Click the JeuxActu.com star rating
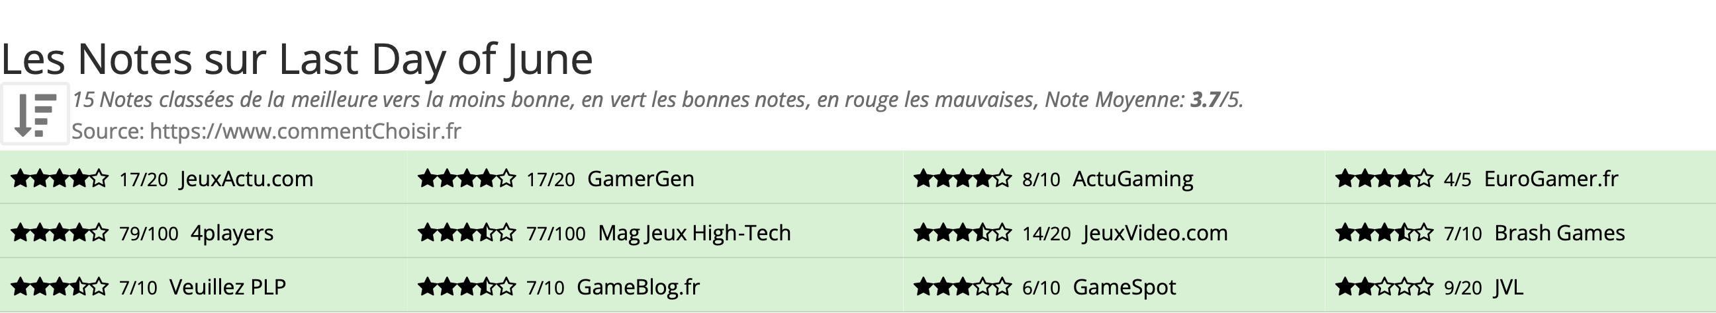1716x313 pixels. [x=60, y=179]
